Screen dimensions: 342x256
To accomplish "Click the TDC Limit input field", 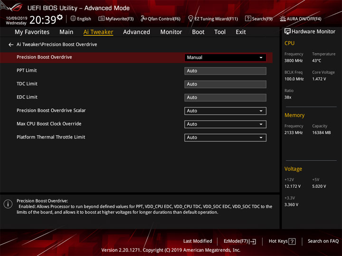I will click(x=225, y=84).
